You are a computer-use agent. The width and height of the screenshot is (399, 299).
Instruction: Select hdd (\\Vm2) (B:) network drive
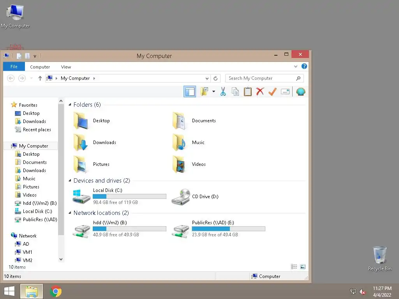[119, 229]
